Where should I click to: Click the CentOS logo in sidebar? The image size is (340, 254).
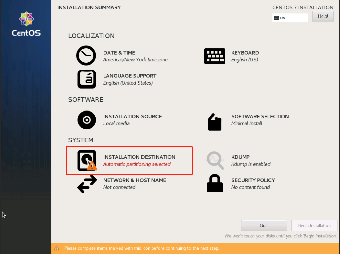tap(26, 24)
